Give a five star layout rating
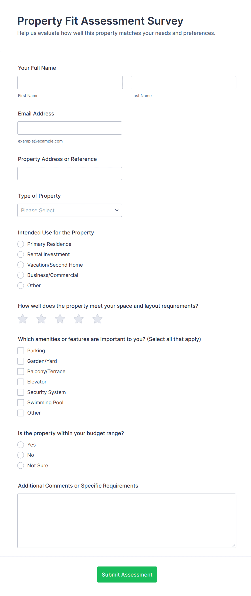Image resolution: width=251 pixels, height=596 pixels. click(x=97, y=319)
